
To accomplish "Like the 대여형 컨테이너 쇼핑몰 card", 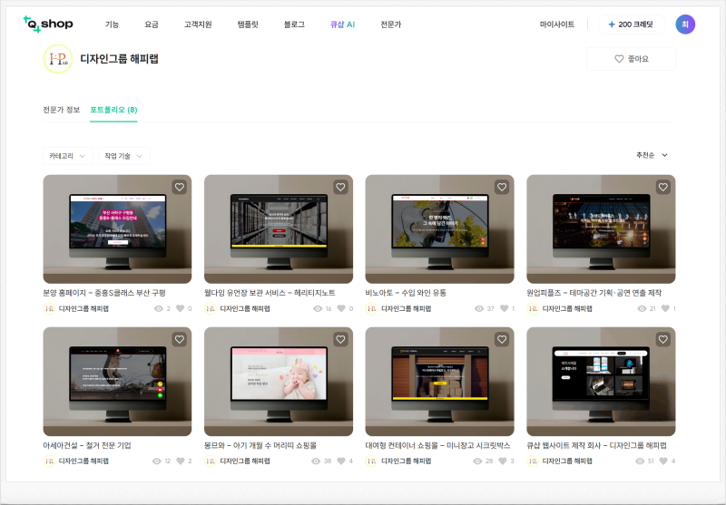I will [502, 339].
